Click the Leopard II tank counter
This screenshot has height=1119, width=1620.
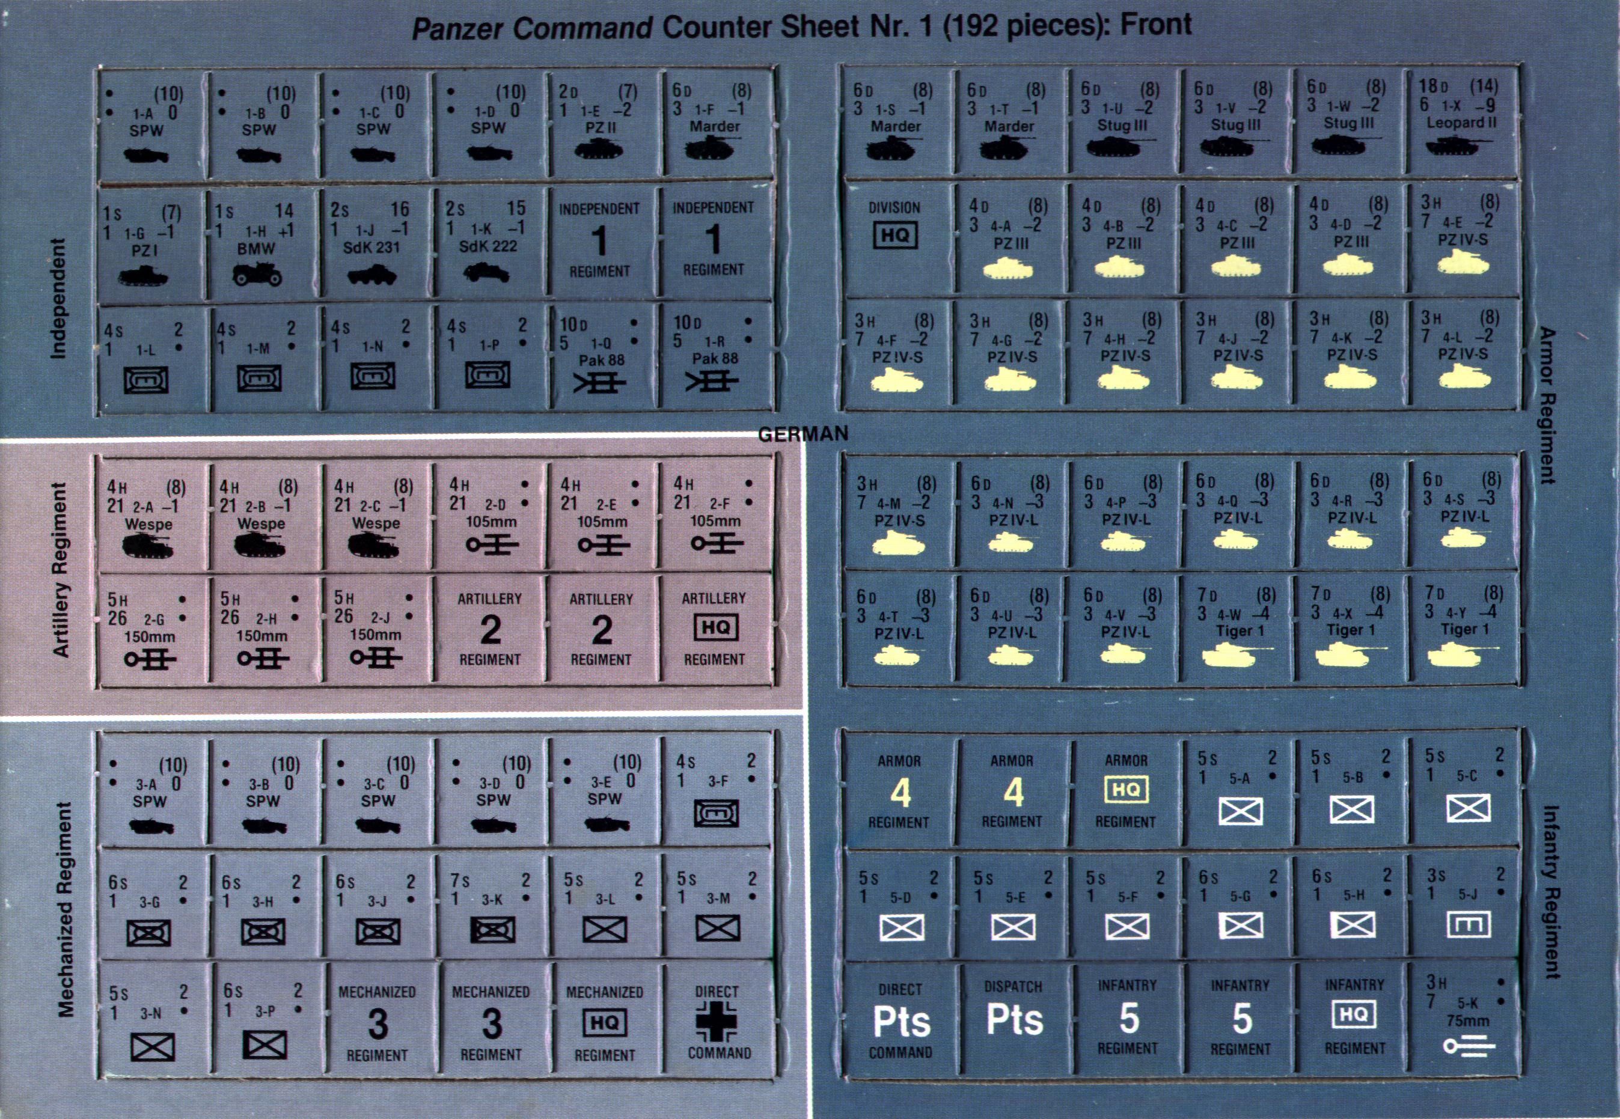point(1461,121)
